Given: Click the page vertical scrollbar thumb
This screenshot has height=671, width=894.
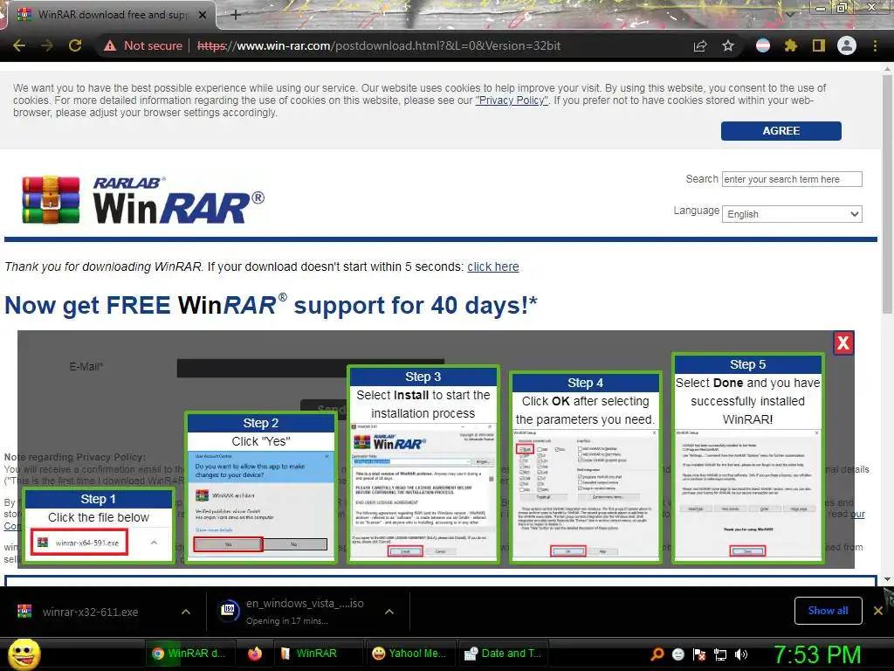Looking at the screenshot, I should click(x=887, y=194).
